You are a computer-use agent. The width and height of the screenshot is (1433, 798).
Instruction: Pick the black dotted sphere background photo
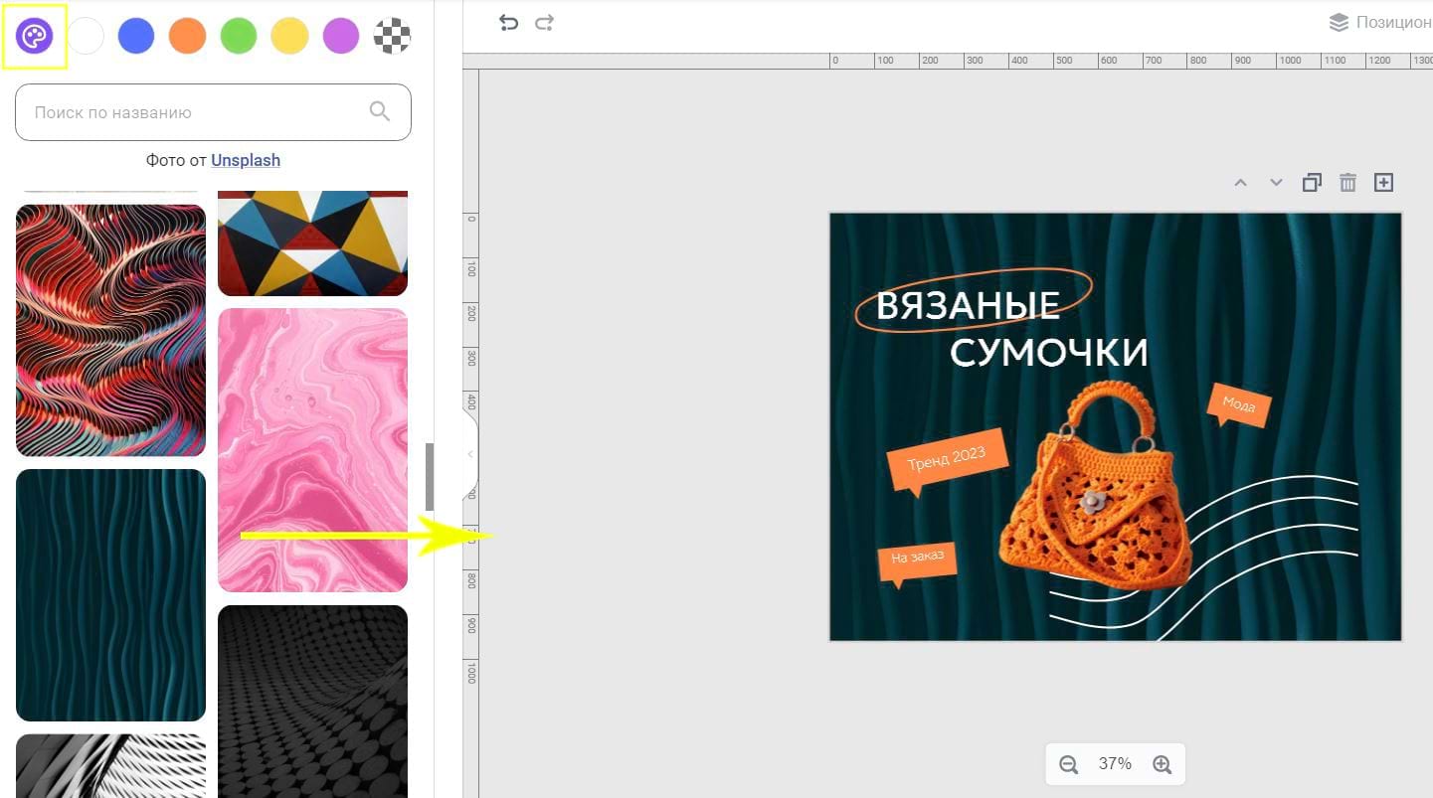[312, 702]
